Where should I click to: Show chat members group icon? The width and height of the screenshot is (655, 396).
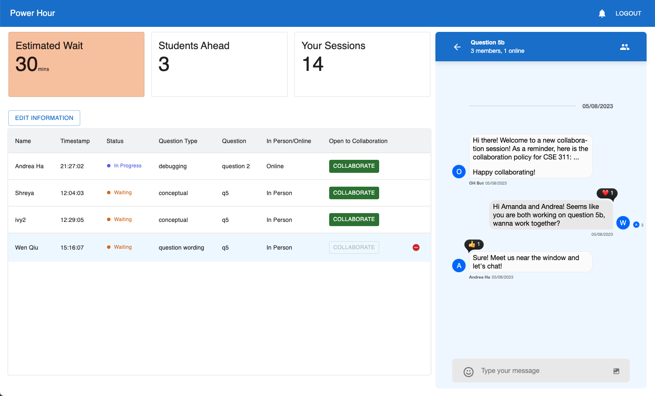point(625,47)
